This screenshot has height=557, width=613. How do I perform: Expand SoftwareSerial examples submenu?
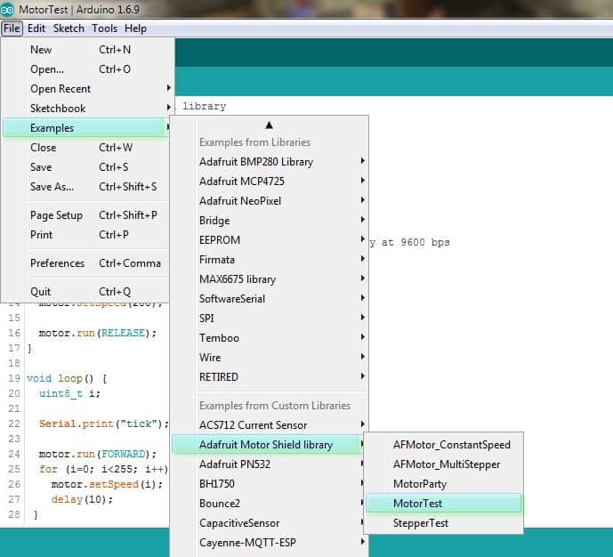(270, 299)
